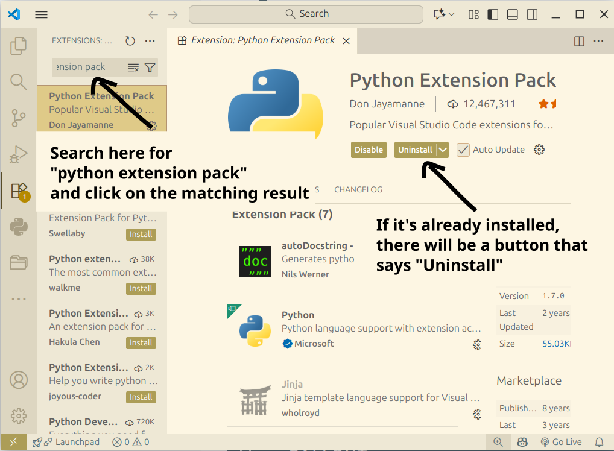Screen dimensions: 614x451
Task: Expand the Uninstall dropdown arrow
Action: point(443,150)
